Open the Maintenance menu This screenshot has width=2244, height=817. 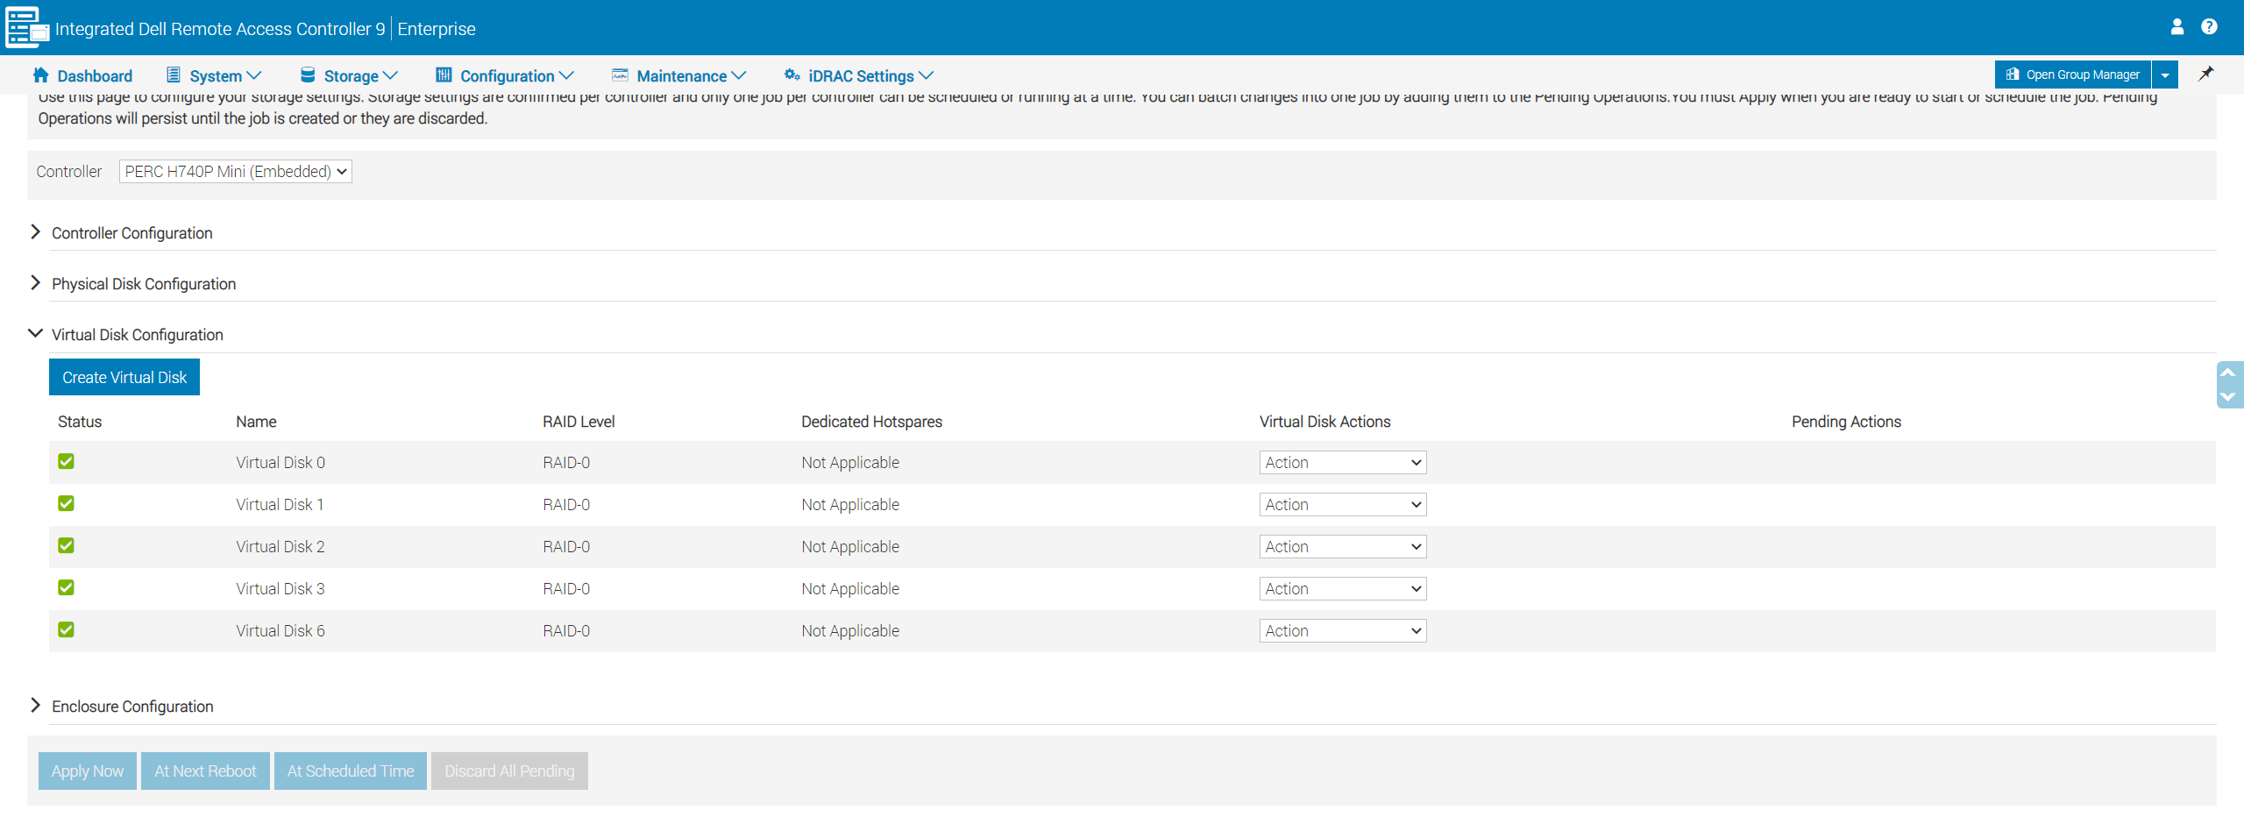point(679,75)
